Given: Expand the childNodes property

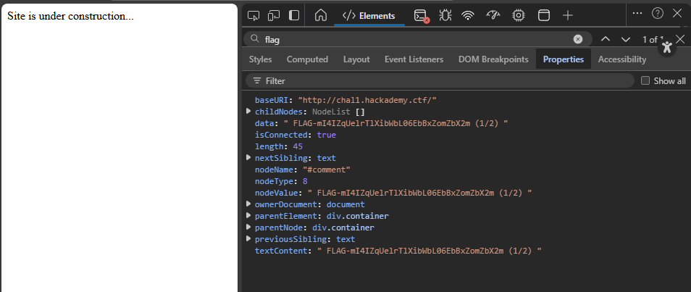Looking at the screenshot, I should [249, 112].
